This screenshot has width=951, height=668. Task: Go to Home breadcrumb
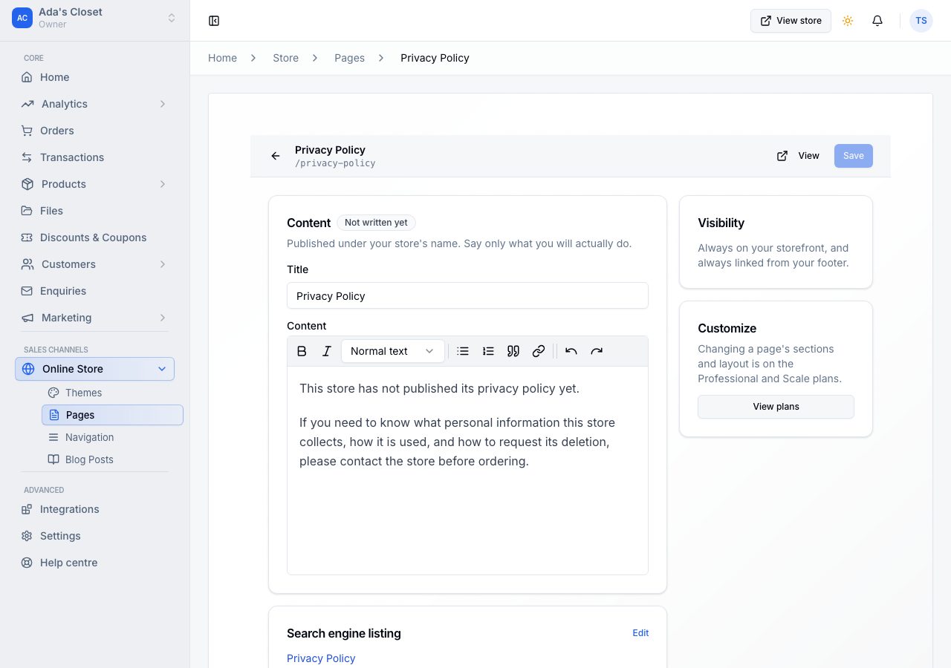222,58
